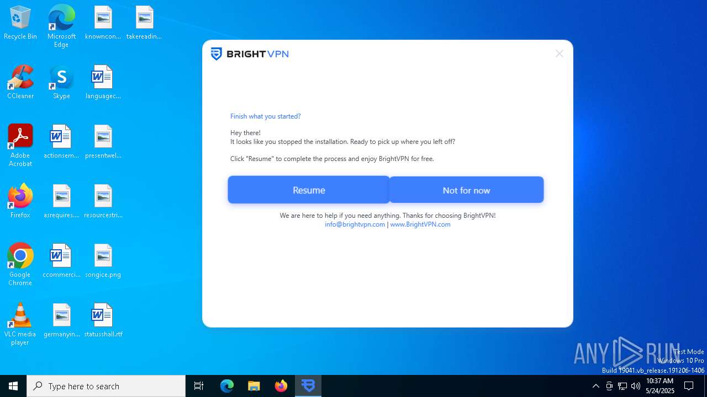Viewport: 707px width, 397px height.
Task: Open the CCleaner desktop shortcut
Action: point(20,83)
